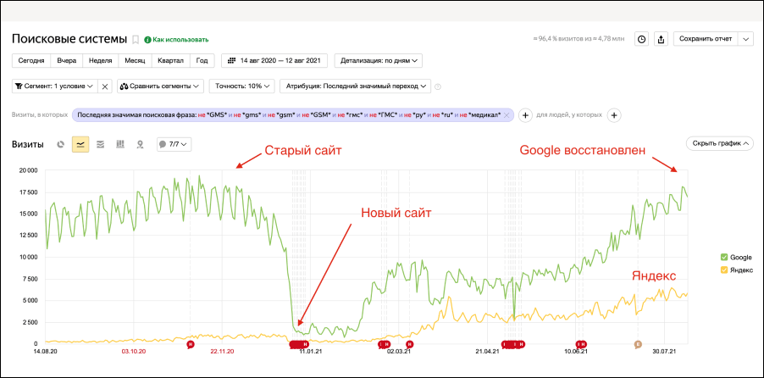This screenshot has width=764, height=378.
Task: Expand the Точность: 10% dropdown
Action: click(x=243, y=86)
